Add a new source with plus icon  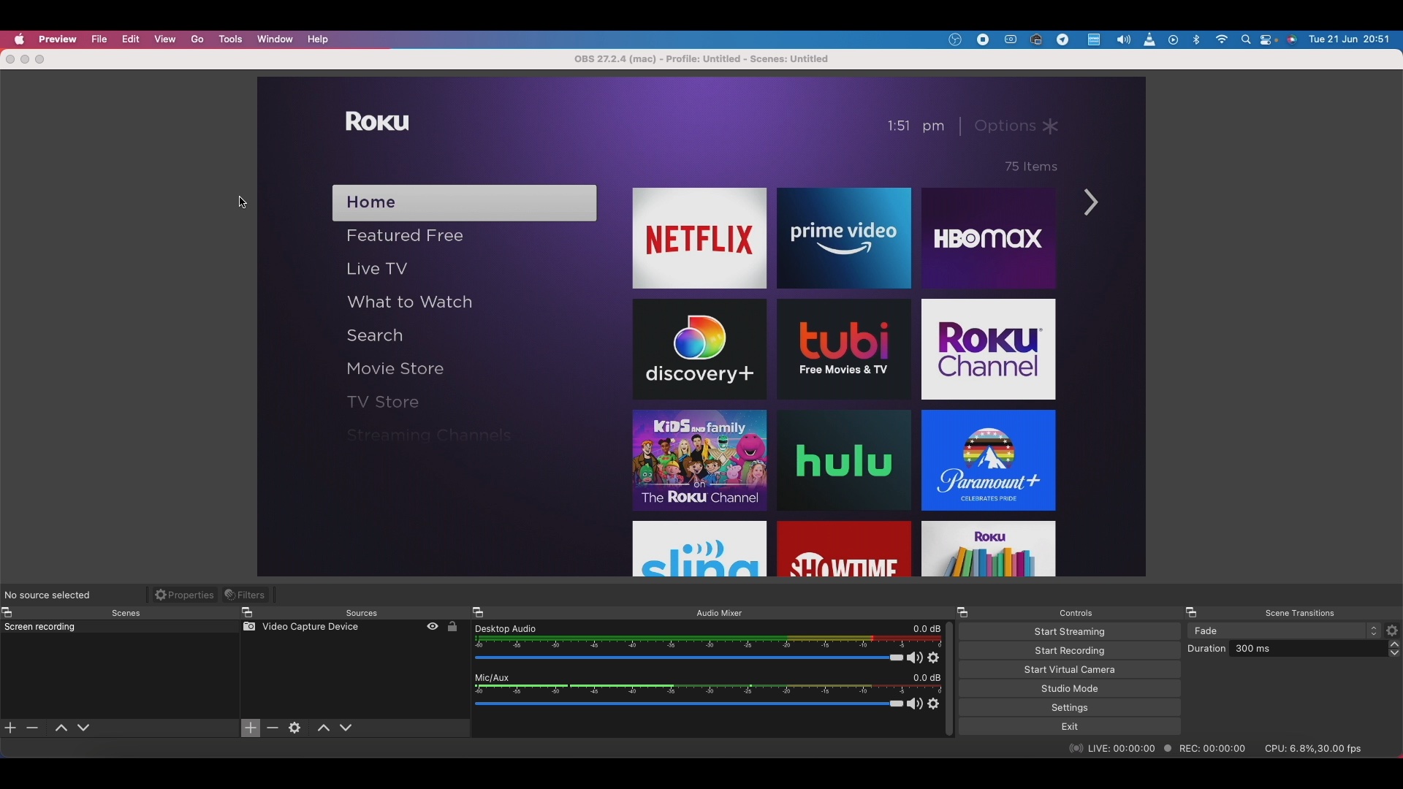(x=251, y=728)
